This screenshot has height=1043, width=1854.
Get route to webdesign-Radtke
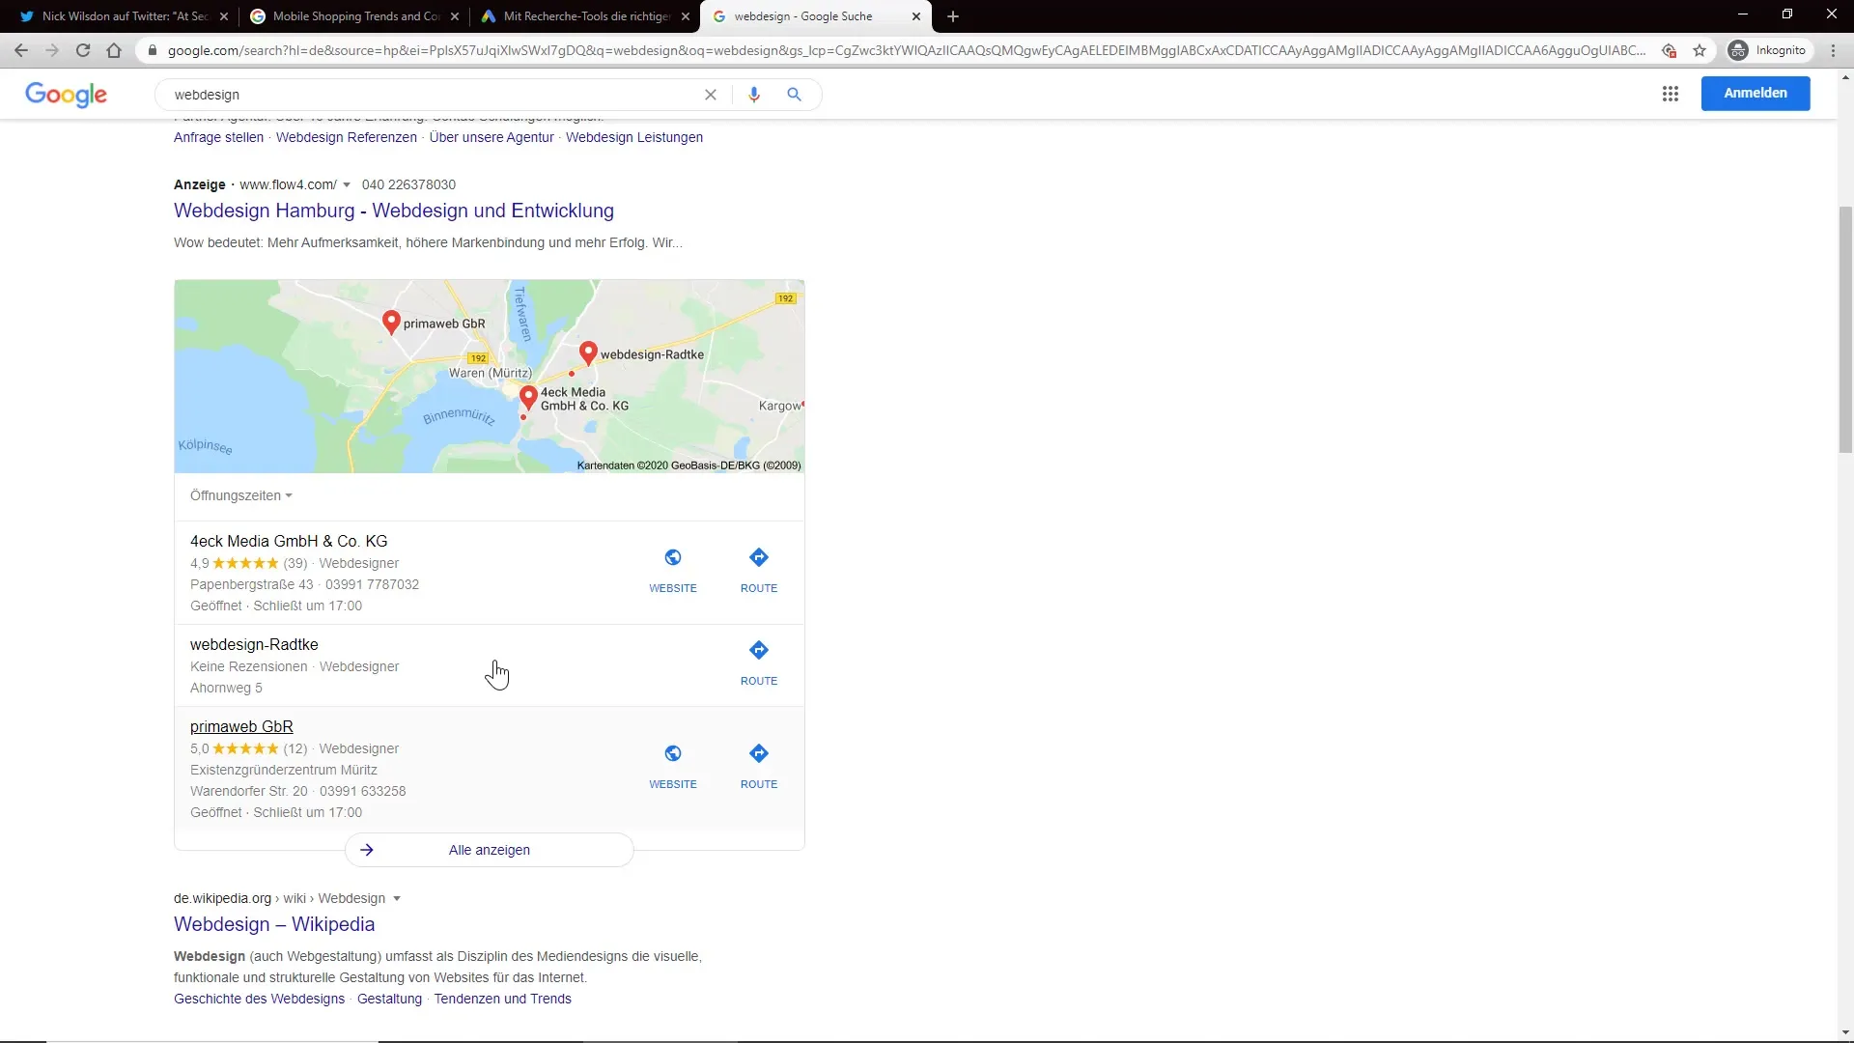tap(759, 662)
